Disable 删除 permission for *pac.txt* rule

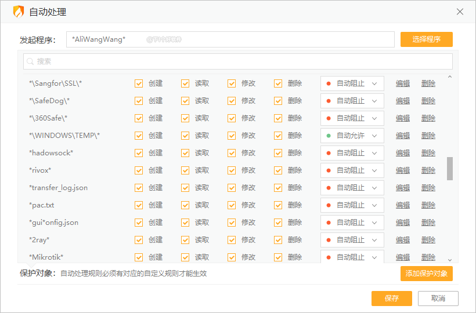[278, 205]
